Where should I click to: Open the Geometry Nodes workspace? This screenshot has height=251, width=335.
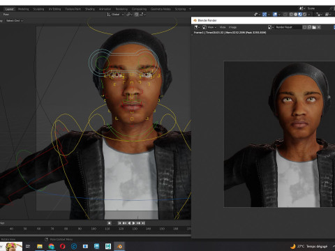click(161, 9)
